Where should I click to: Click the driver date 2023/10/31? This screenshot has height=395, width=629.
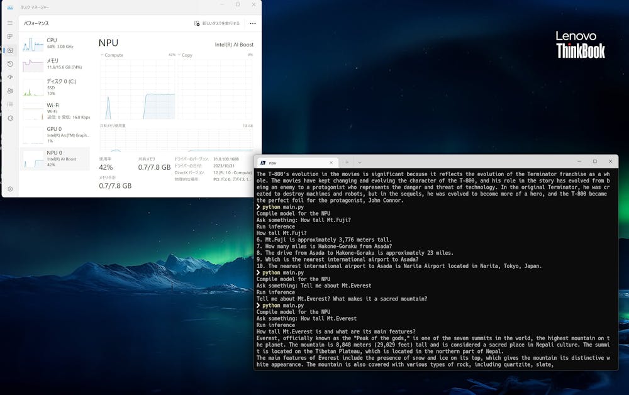tap(224, 165)
